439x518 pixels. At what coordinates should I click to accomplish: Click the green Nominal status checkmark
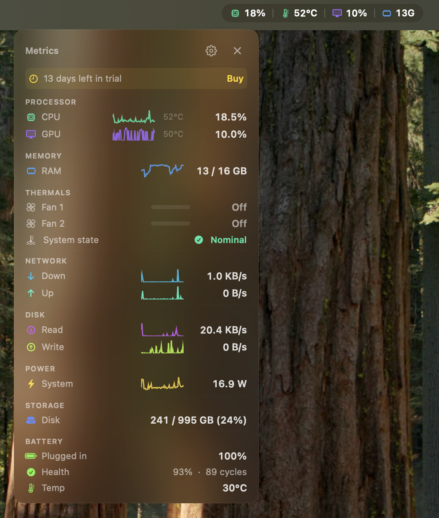point(199,240)
